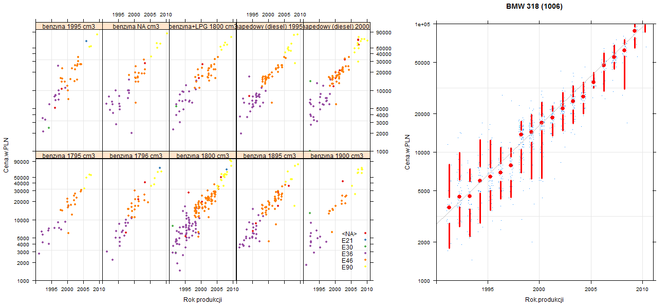Click the '10000' tick on the BMW 318 chart
This screenshot has height=308, width=668.
pos(422,152)
